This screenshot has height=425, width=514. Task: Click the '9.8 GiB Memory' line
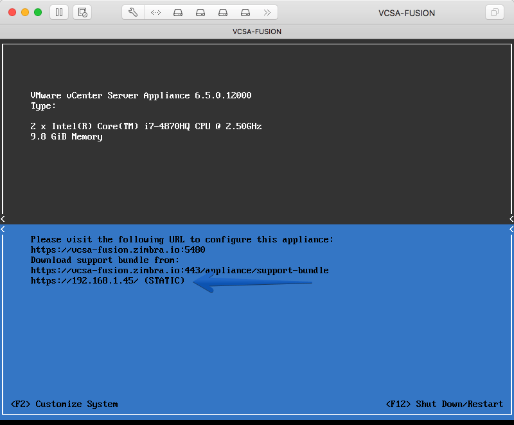[67, 137]
